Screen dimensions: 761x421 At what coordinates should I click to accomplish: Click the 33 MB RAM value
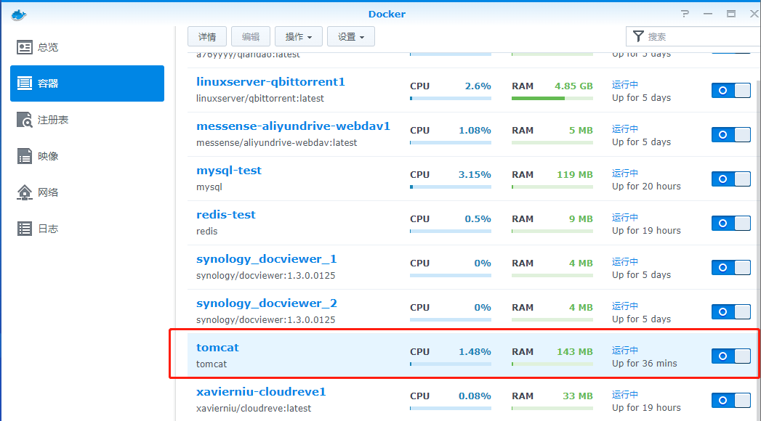[x=578, y=396]
